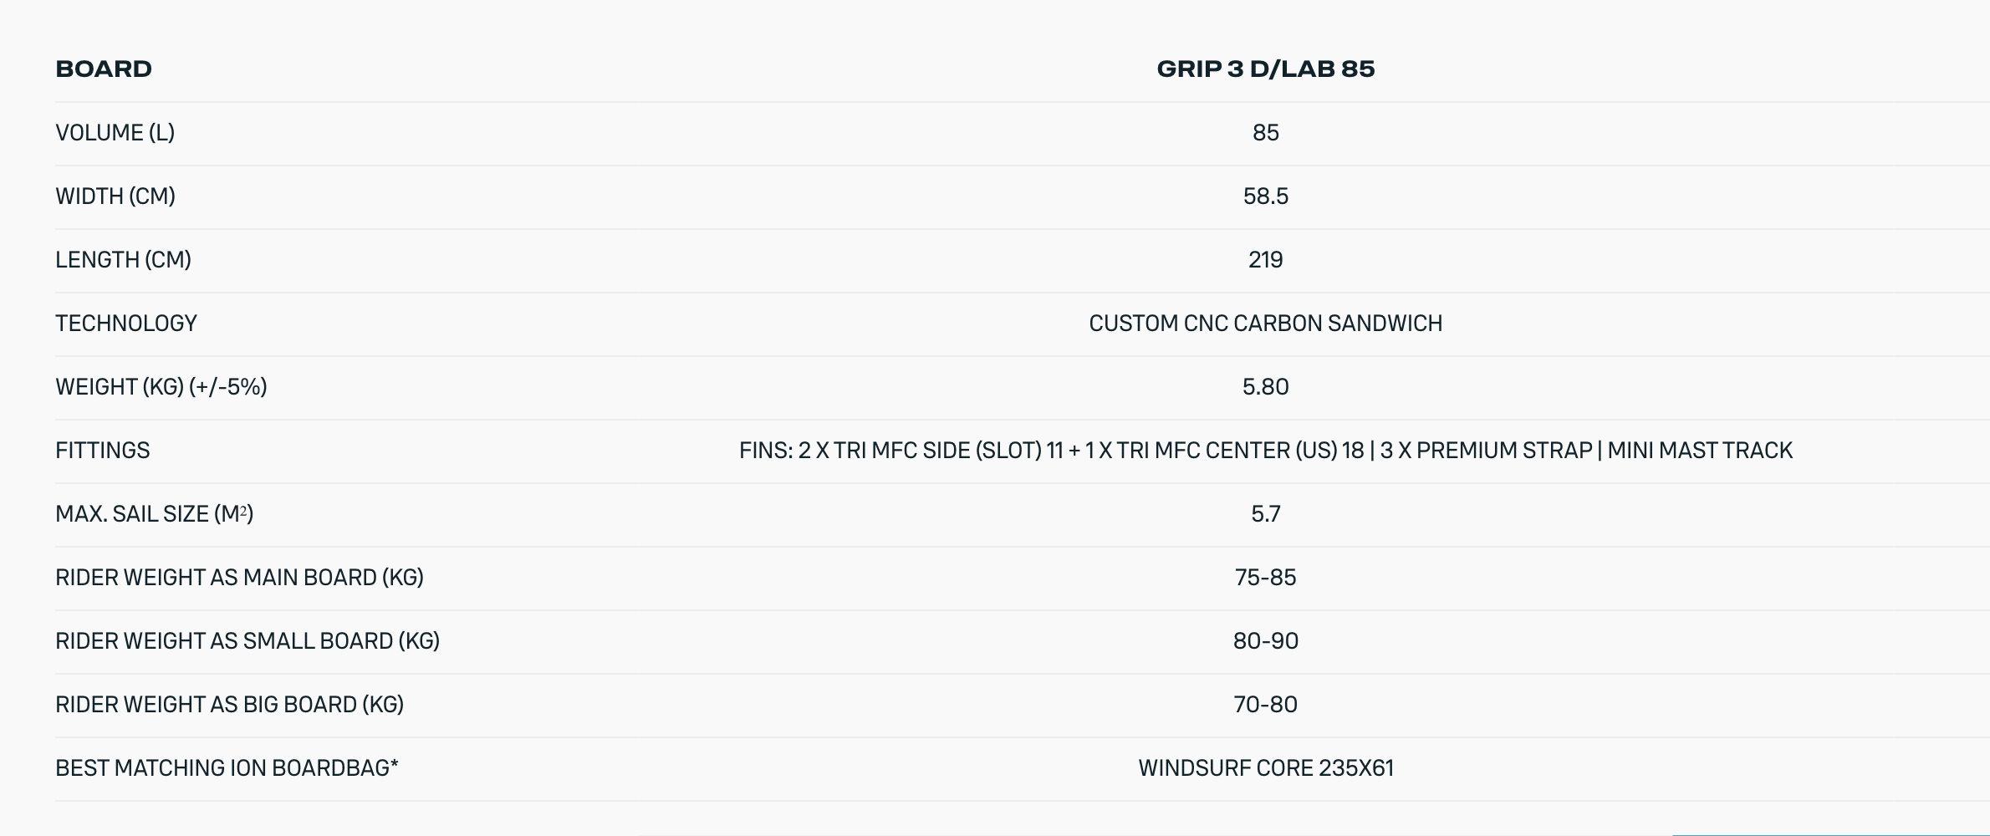Select the VOLUME (L) row label

tap(115, 133)
